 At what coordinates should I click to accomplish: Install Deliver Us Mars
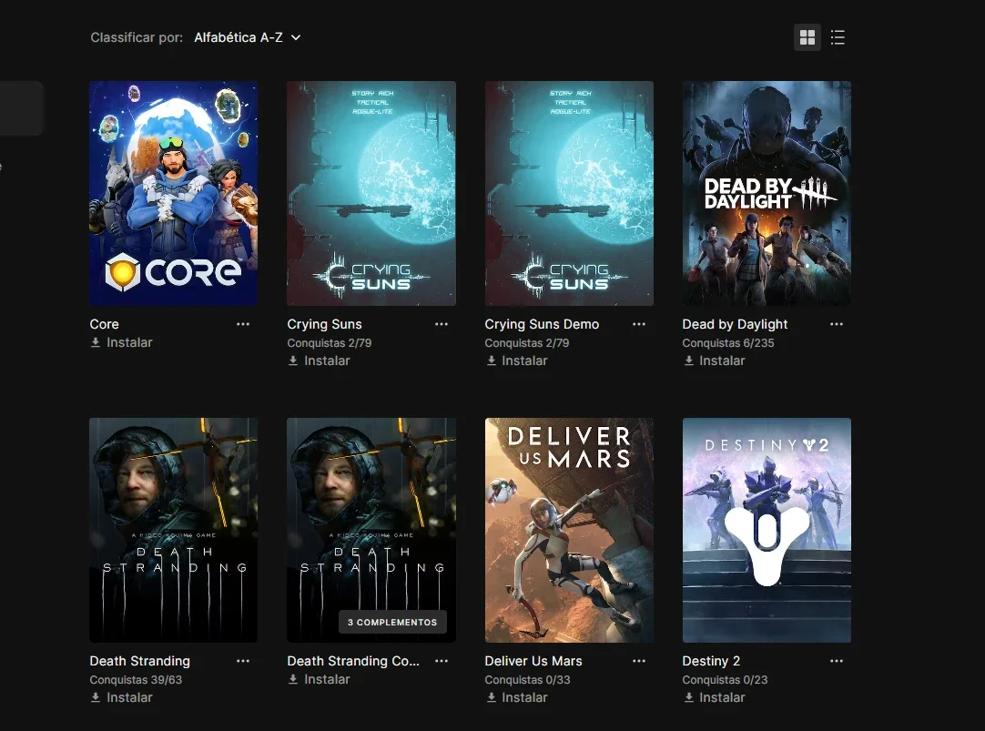pos(516,697)
